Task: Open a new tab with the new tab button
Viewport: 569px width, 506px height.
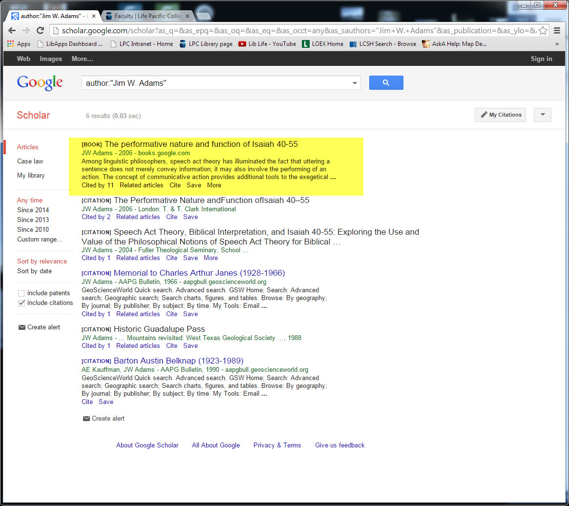Action: [203, 16]
